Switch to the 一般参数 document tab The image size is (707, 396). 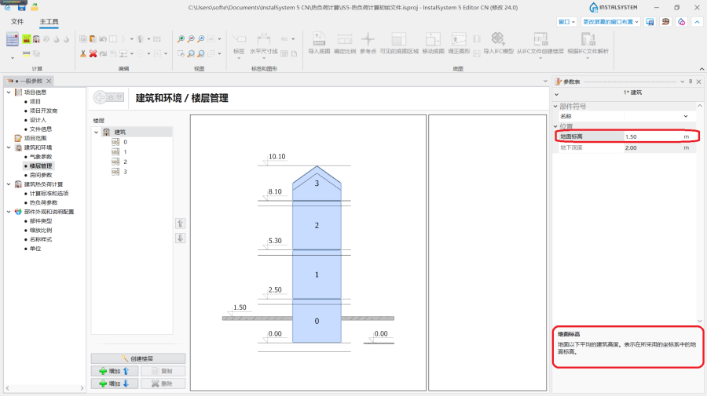coord(30,82)
